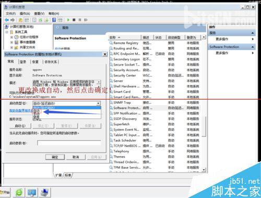Viewport: 261px width, 198px height.
Task: Click the 取消 button in properties dialog
Action: point(76,157)
